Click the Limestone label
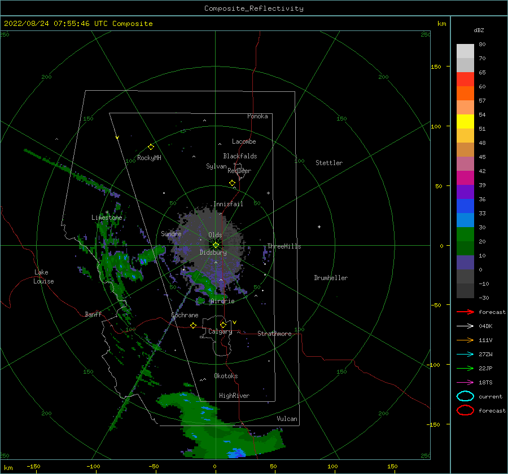The width and height of the screenshot is (508, 474). [x=107, y=218]
